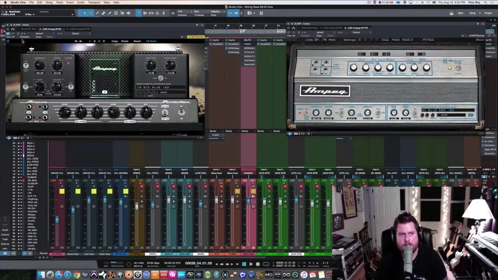Open the Song menu
498x280 pixels.
click(x=49, y=2)
